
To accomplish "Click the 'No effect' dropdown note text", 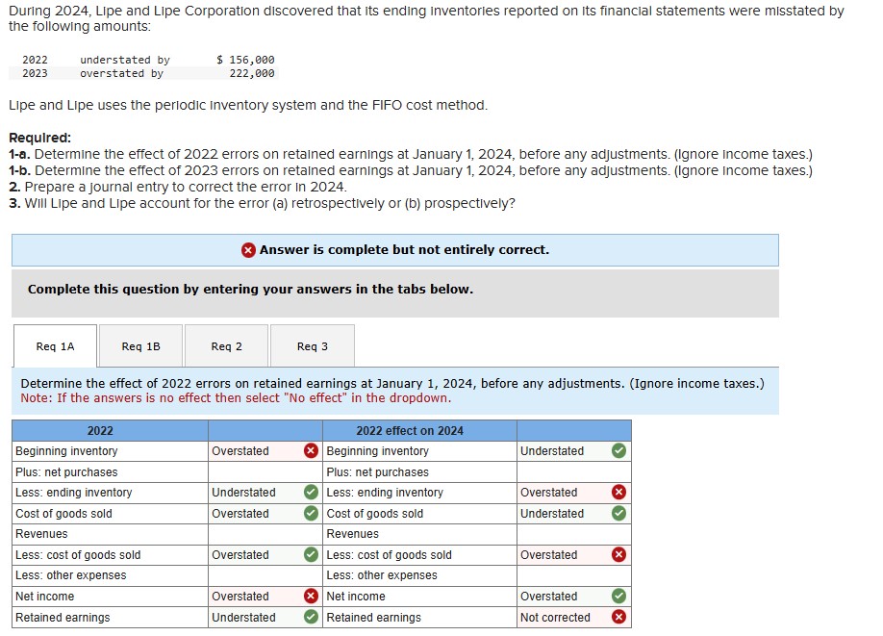I will pyautogui.click(x=236, y=397).
